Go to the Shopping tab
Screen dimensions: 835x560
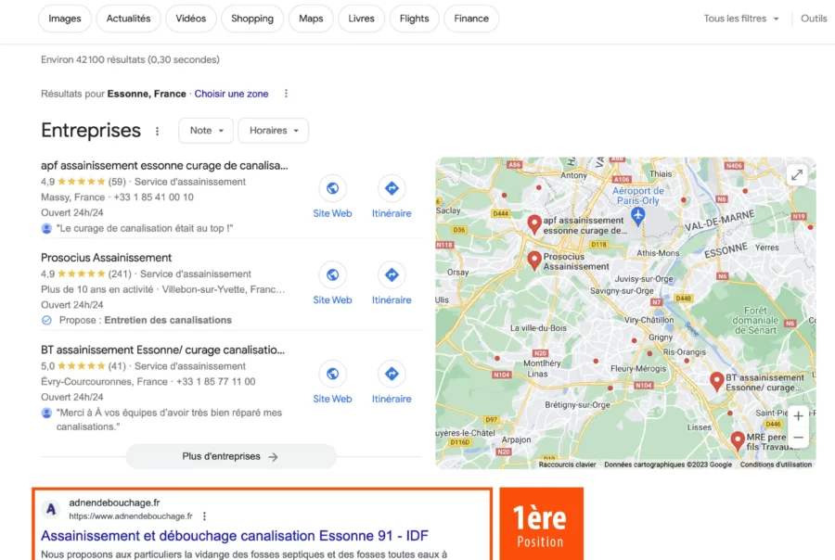coord(252,19)
